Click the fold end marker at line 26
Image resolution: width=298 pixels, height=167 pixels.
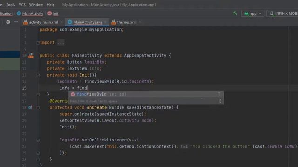38,160
